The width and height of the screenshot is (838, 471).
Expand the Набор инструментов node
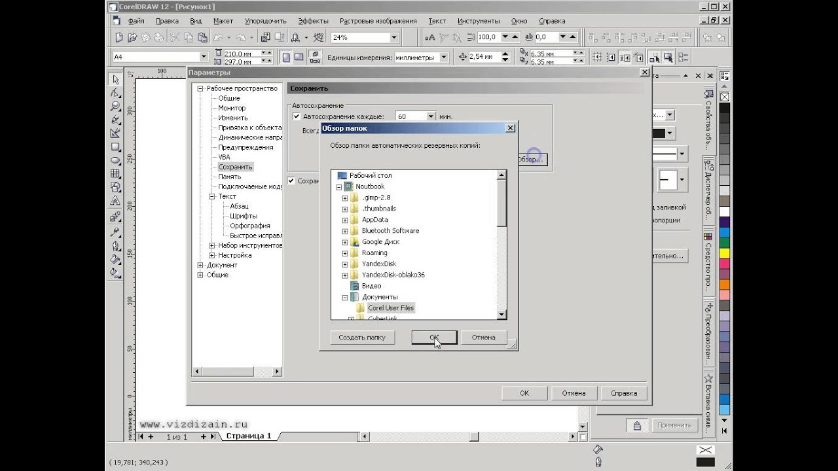click(212, 245)
